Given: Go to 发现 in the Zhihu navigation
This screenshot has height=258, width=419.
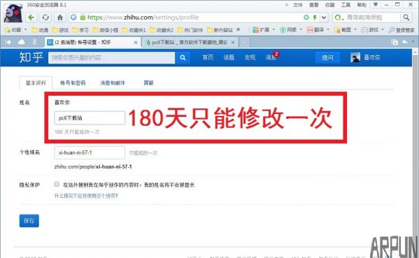Looking at the screenshot, I should (x=250, y=57).
